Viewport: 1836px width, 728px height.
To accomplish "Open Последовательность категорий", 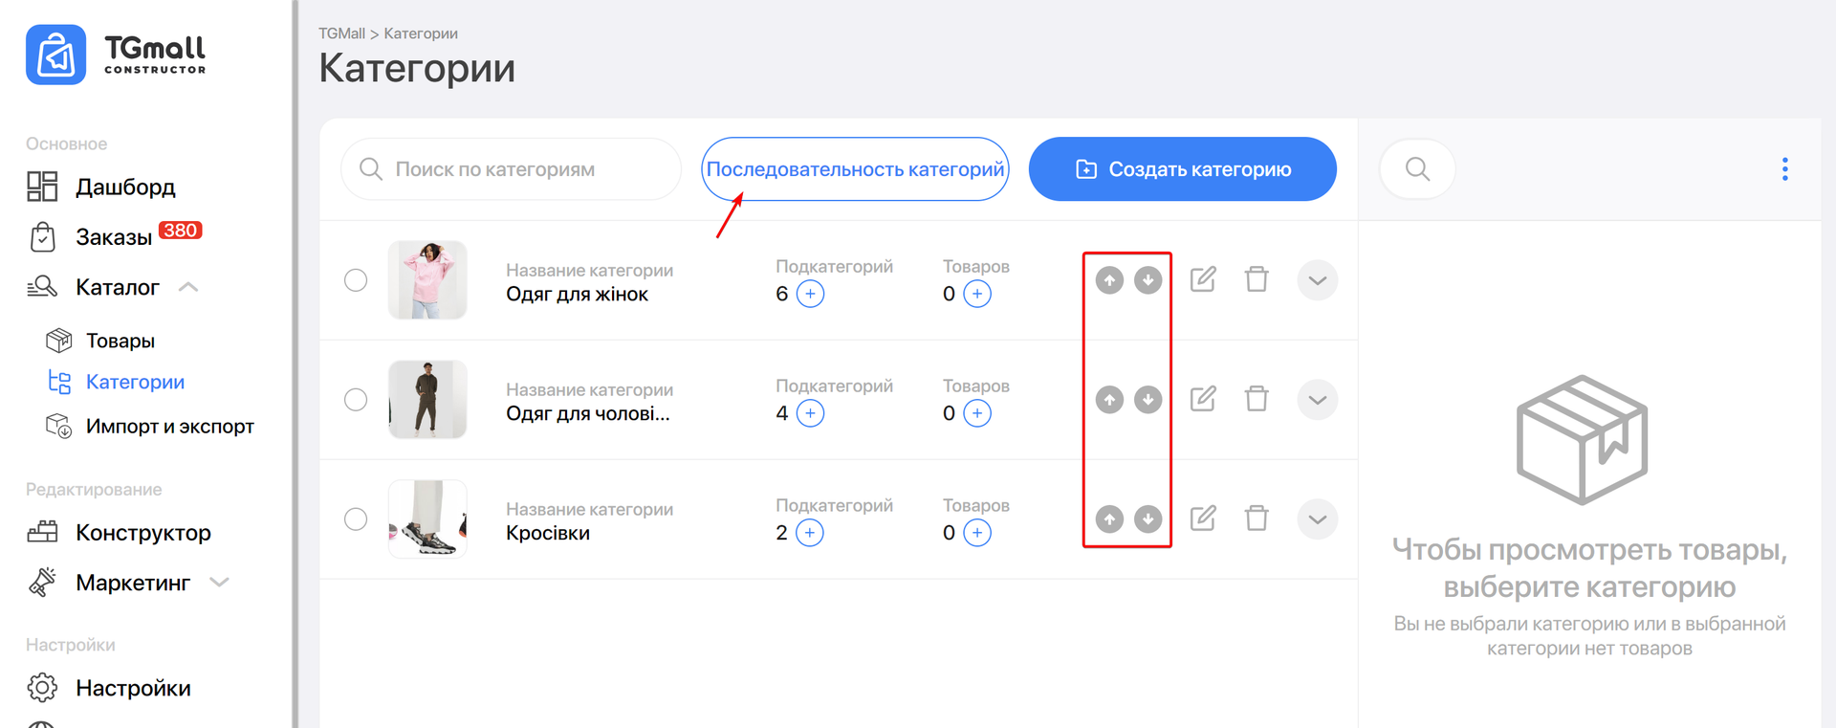I will point(855,169).
